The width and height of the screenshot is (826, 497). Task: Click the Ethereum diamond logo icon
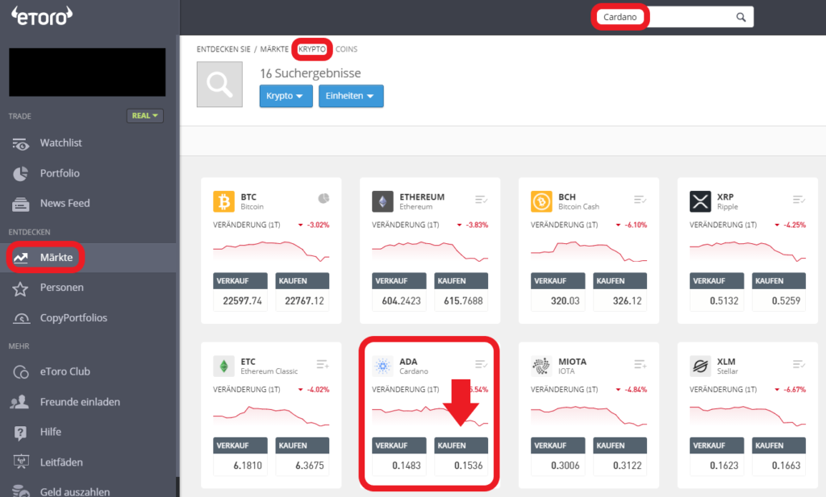pyautogui.click(x=382, y=201)
